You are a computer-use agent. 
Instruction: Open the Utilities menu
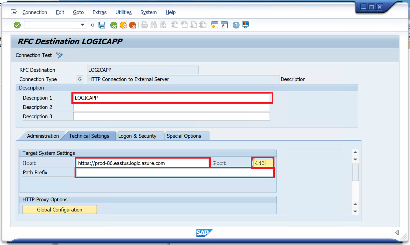pyautogui.click(x=123, y=12)
